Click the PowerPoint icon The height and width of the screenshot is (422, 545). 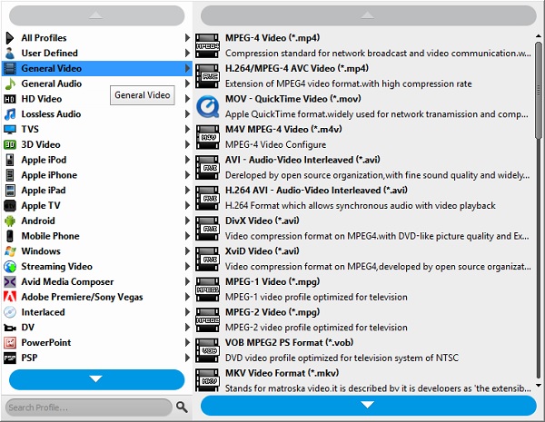[x=10, y=343]
